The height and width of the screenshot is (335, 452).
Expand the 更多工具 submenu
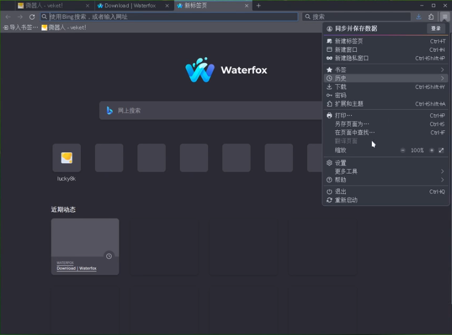pos(385,172)
